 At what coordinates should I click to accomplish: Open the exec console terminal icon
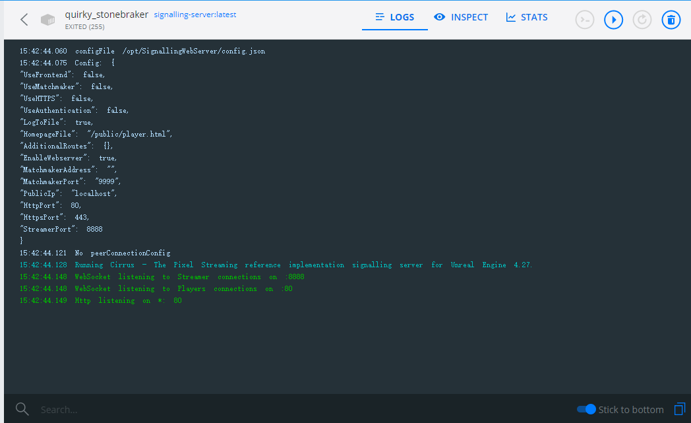coord(584,20)
